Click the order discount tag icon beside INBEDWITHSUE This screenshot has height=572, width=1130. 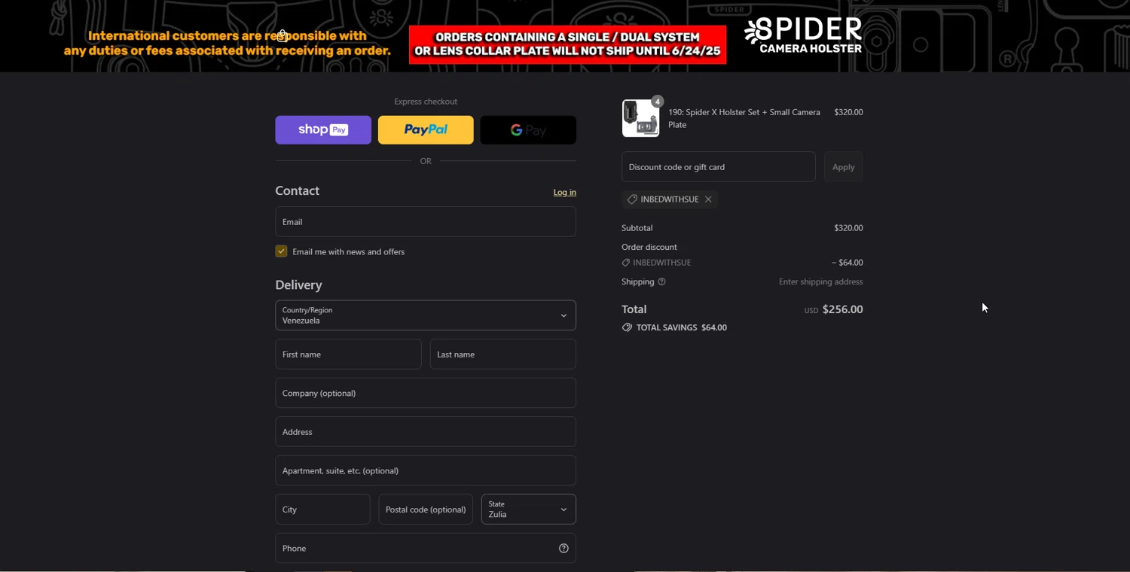point(625,263)
